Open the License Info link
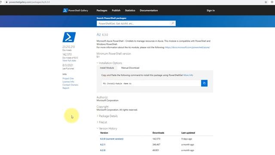 pos(68,81)
